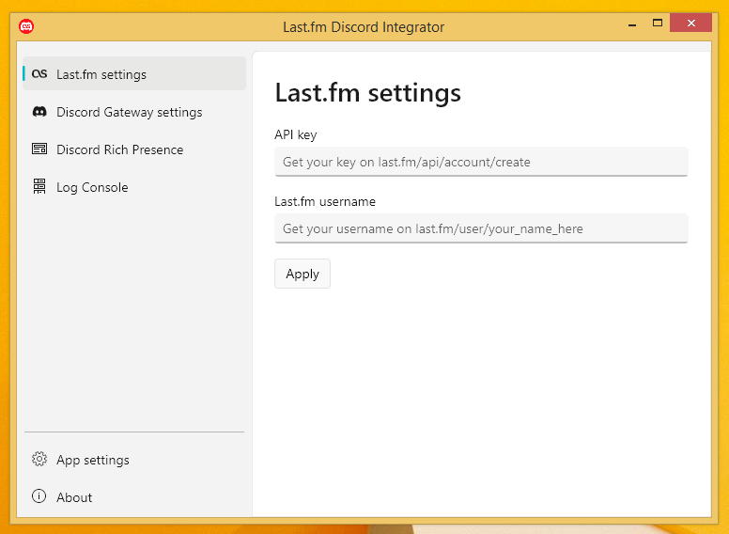The height and width of the screenshot is (534, 729).
Task: Click the App settings gear icon
Action: [x=39, y=459]
